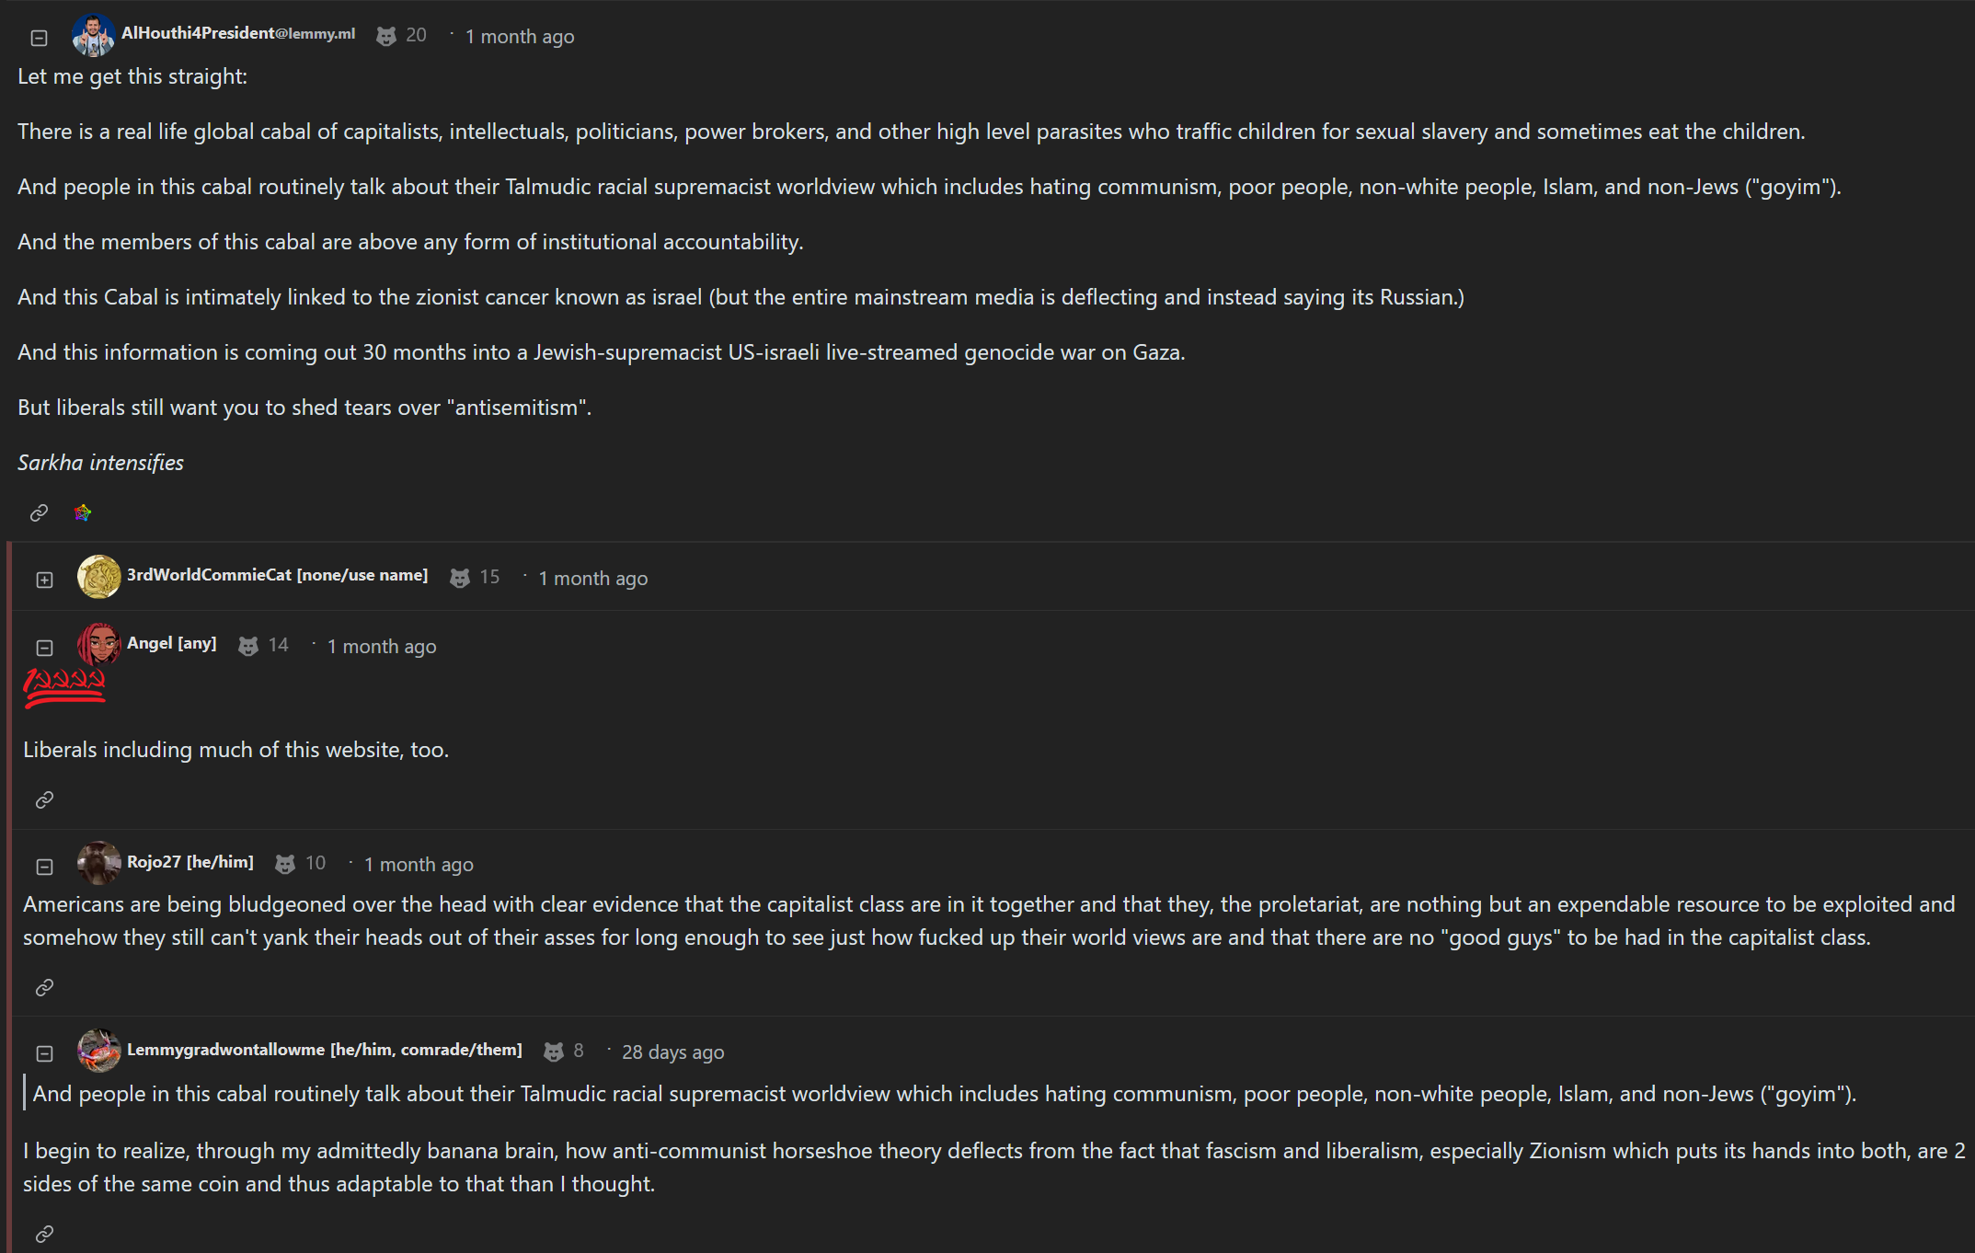
Task: View Angel's avatar image
Action: pyautogui.click(x=98, y=644)
